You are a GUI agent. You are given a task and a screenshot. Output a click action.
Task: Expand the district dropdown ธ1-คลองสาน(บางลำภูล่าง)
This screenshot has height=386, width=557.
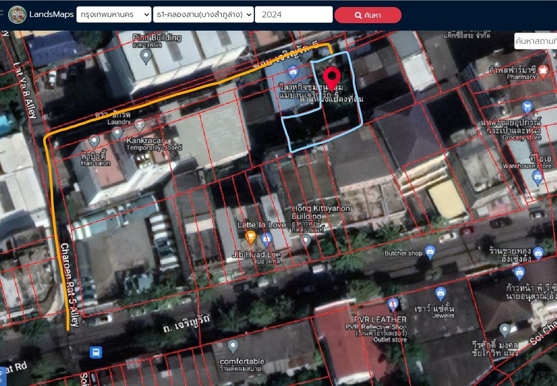pos(203,14)
